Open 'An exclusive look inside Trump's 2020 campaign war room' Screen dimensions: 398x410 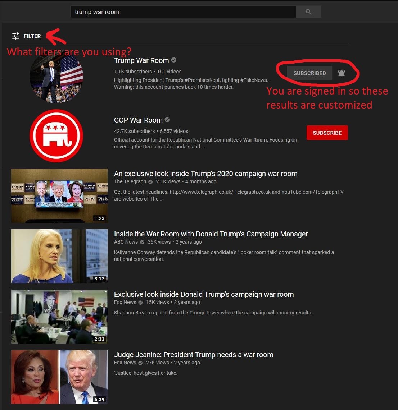tap(205, 174)
